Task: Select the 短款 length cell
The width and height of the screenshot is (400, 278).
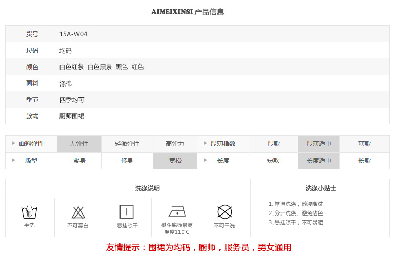Action: tap(273, 161)
